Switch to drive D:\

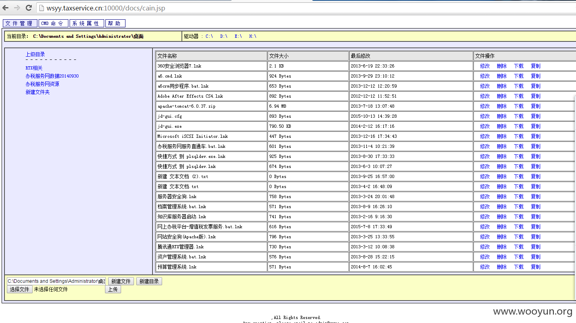224,36
